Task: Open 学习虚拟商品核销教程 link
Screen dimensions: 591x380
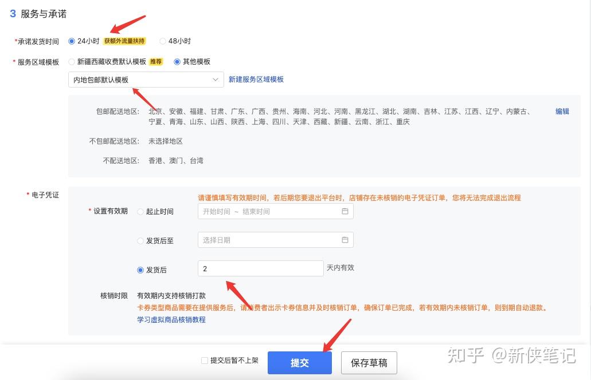Action: (171, 320)
